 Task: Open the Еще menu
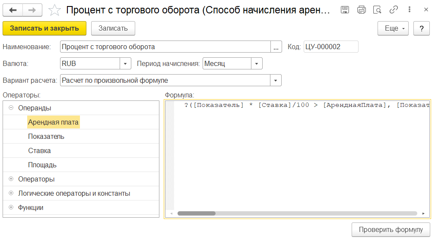click(393, 28)
